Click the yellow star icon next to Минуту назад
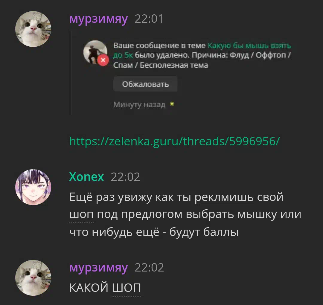323x305 pixels. [x=172, y=104]
